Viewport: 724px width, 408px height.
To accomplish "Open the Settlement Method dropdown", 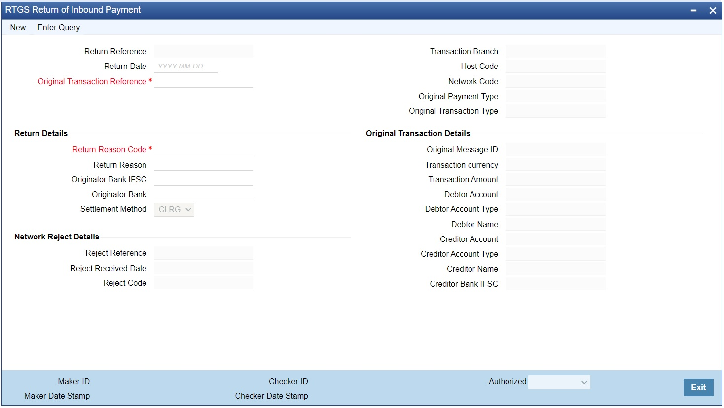I will [174, 209].
